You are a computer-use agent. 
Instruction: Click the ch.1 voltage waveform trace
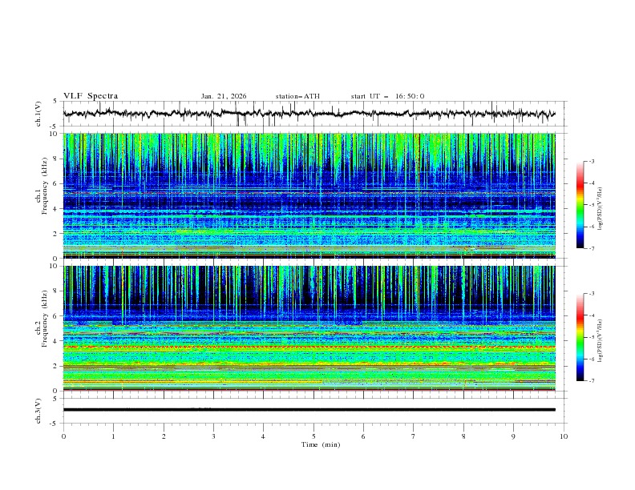pyautogui.click(x=309, y=114)
